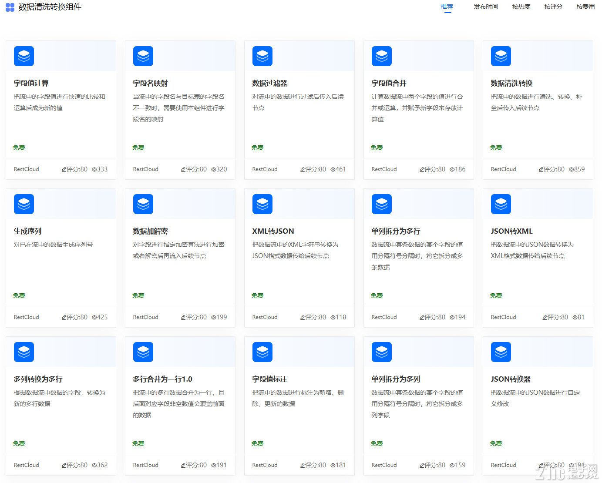Click the XML转JSON card's blue layer icon

(x=262, y=204)
